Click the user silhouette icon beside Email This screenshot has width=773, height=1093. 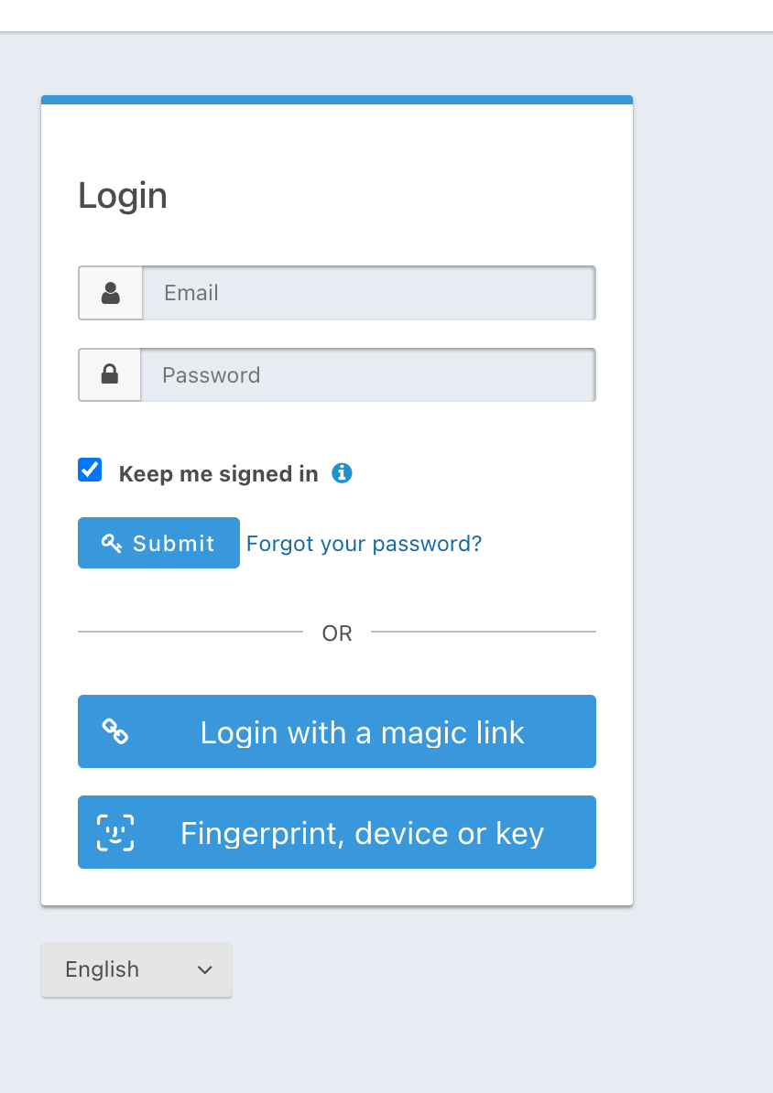click(110, 293)
